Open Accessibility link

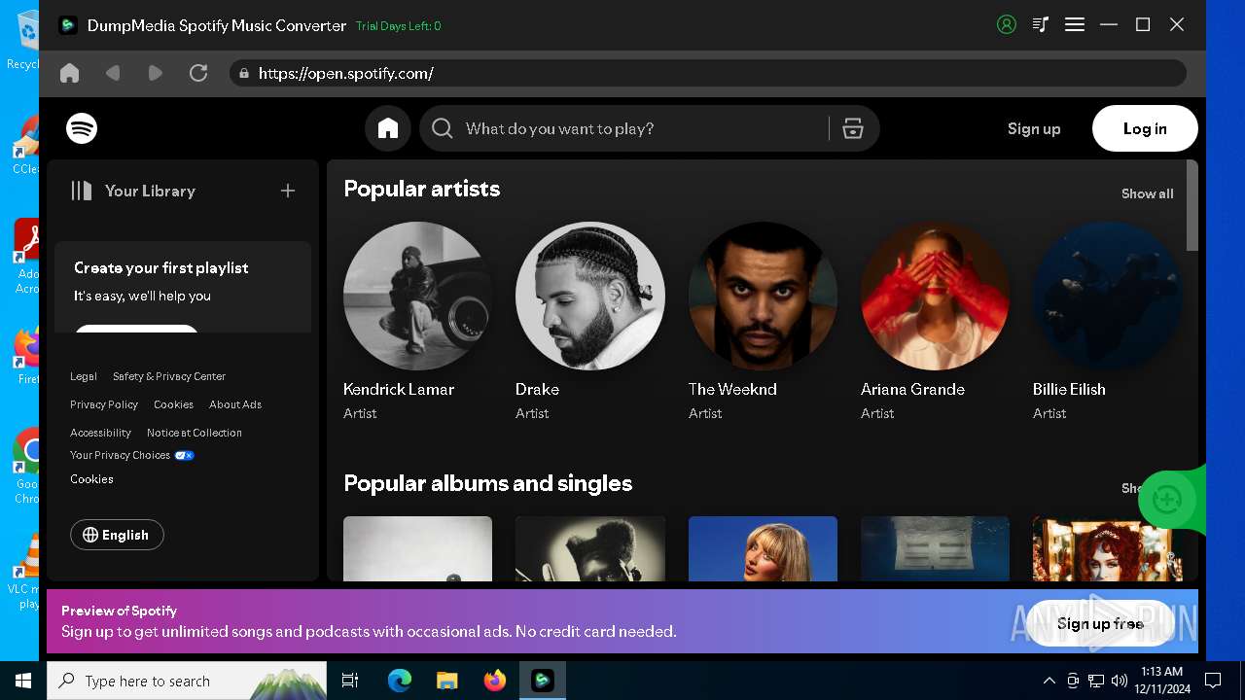tap(100, 433)
